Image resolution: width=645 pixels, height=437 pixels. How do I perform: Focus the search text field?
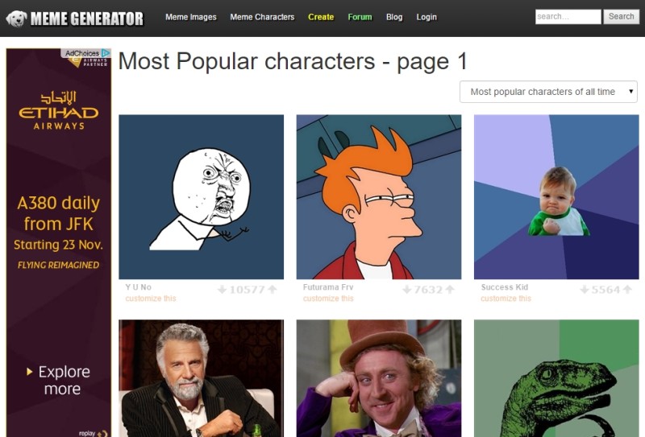pos(568,16)
